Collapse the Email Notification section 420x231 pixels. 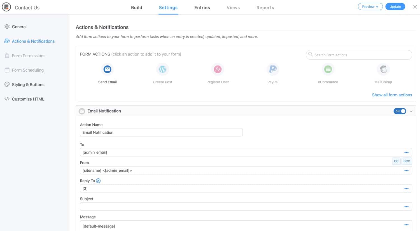(x=411, y=111)
